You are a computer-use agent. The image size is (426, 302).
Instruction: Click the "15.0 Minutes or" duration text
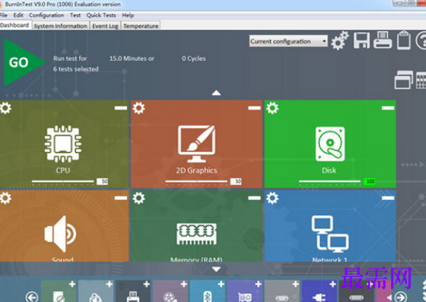pyautogui.click(x=132, y=59)
